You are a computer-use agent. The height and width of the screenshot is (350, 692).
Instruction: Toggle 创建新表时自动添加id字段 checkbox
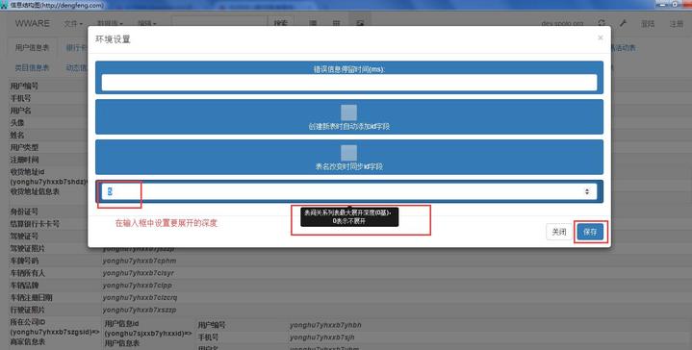pyautogui.click(x=348, y=112)
